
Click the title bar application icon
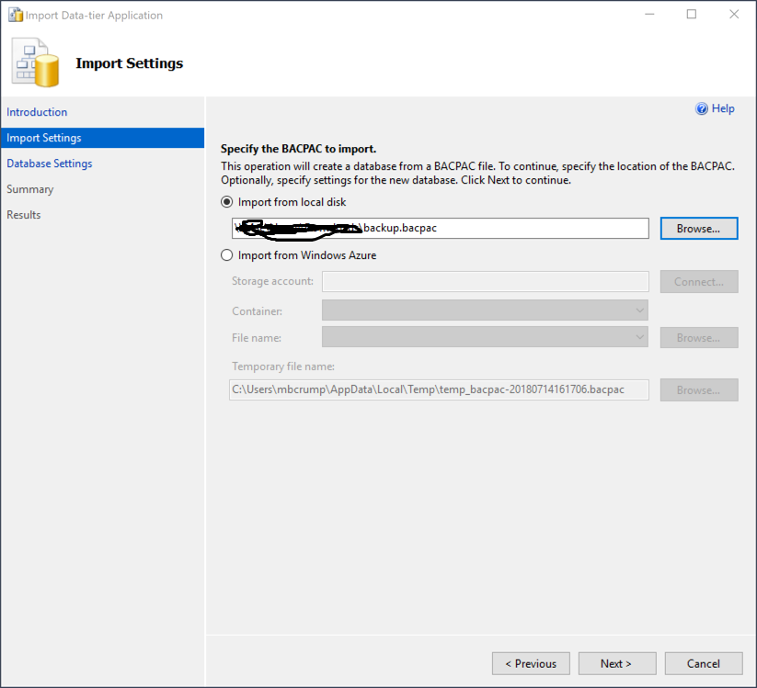coord(16,15)
